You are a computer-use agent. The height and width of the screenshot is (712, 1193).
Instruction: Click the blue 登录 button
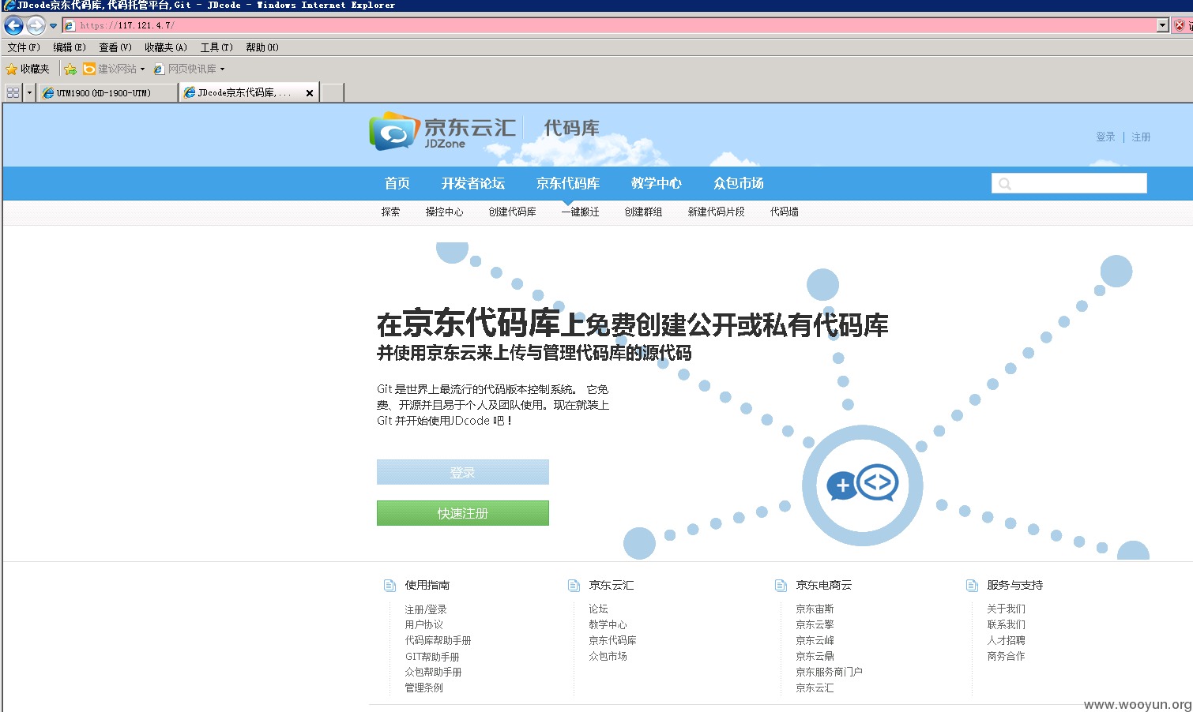tap(462, 472)
